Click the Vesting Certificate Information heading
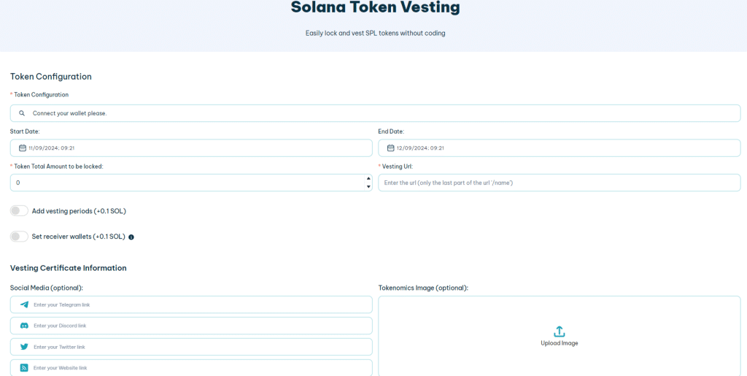 point(68,268)
